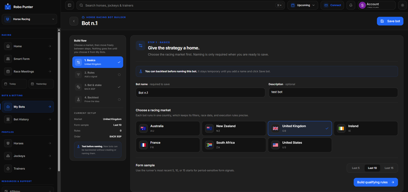Viewport: 408px width, 192px height.
Task: Click Build qualifying rules button
Action: (x=376, y=182)
